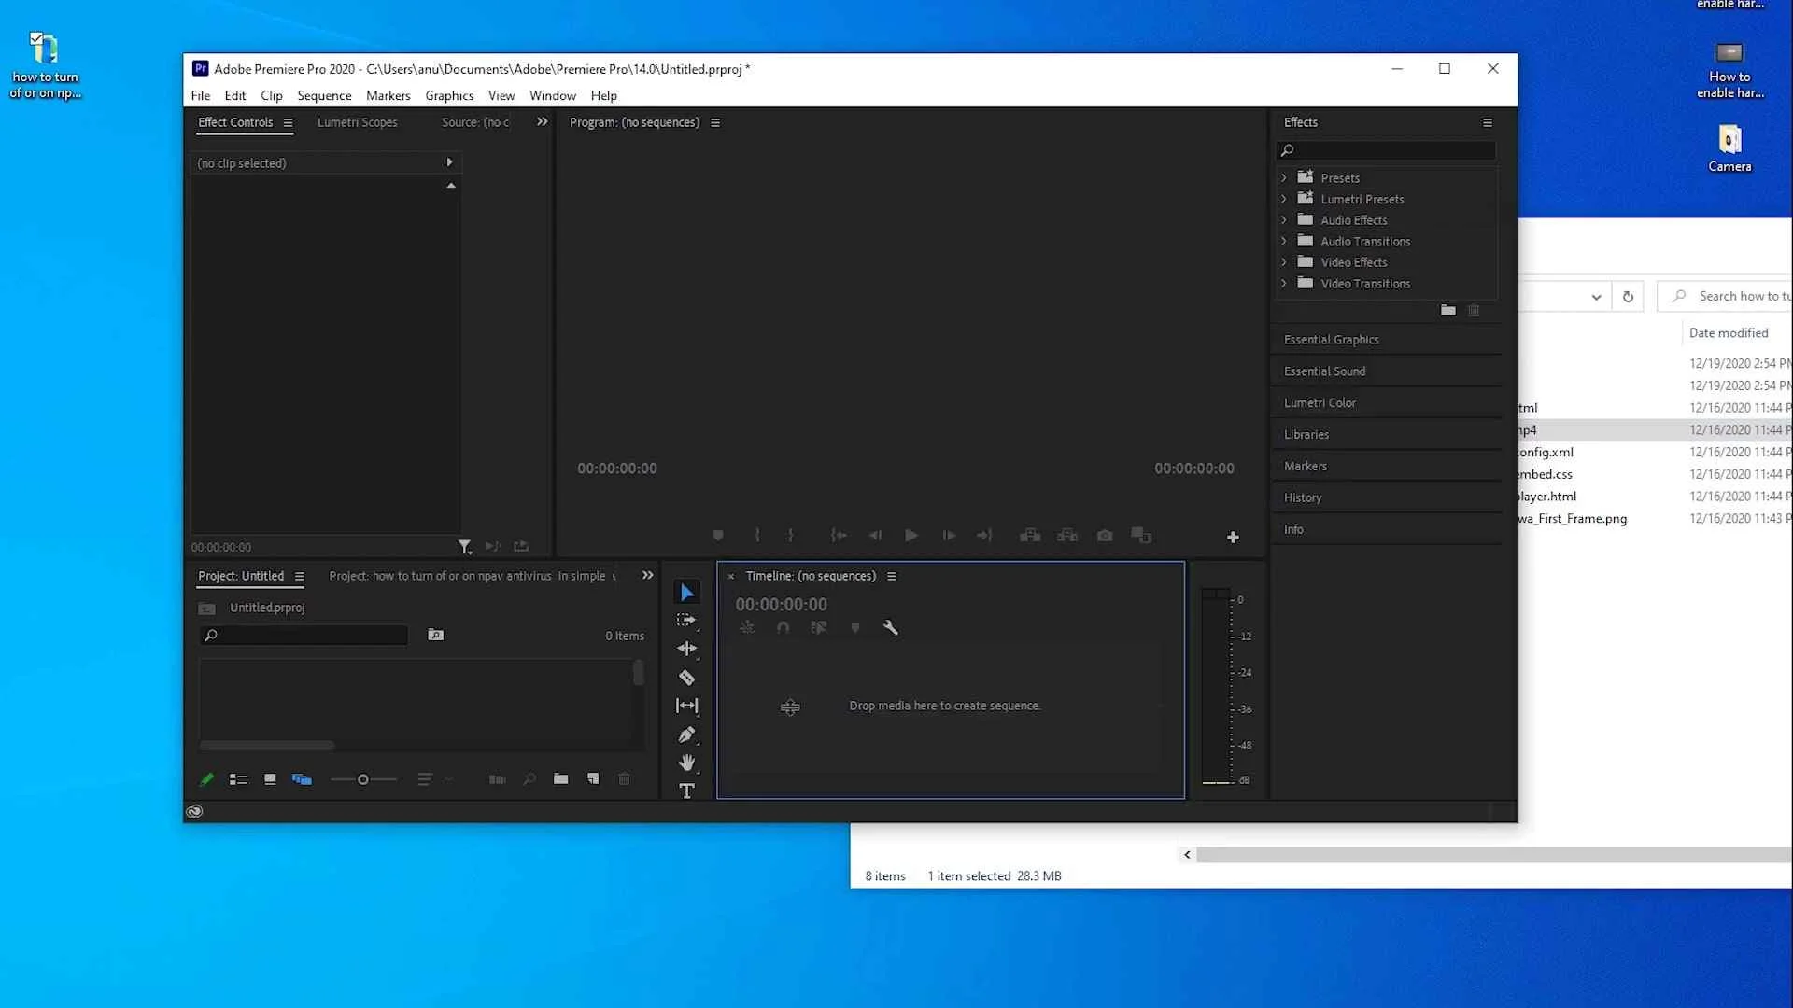
Task: Switch to Lumetri Scopes tab
Action: [x=358, y=122]
